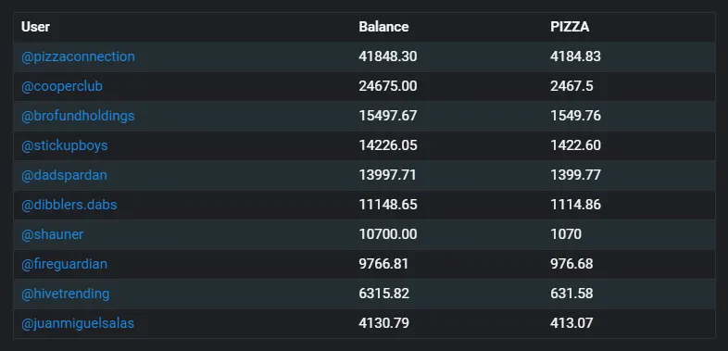
Task: Open the @juanmiguelsalas profile link
Action: pos(78,323)
